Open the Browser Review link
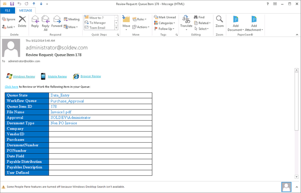Viewport: 301px width, 193px height. click(91, 76)
